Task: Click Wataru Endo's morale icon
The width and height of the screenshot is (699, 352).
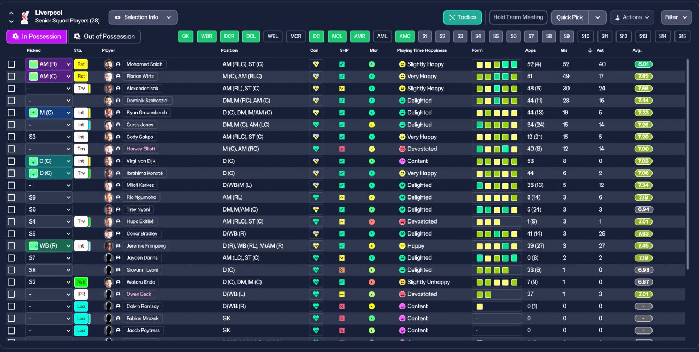Action: (372, 282)
